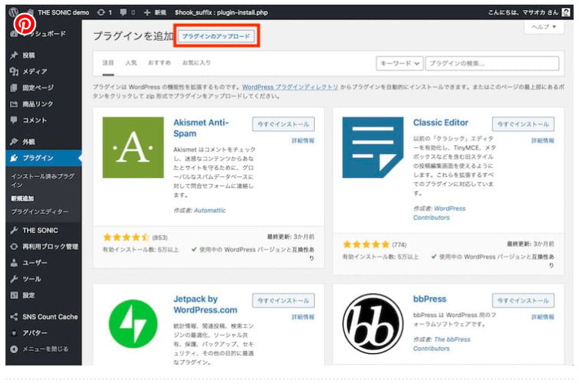
Task: Open ユーザー (Users) in sidebar
Action: pyautogui.click(x=35, y=262)
